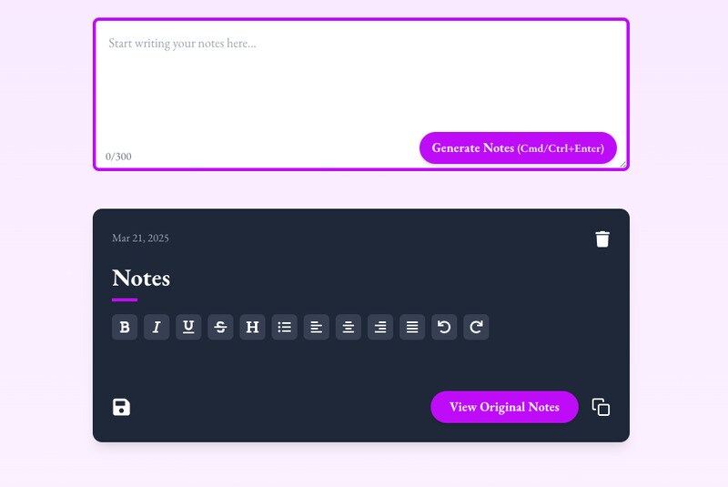Image resolution: width=728 pixels, height=487 pixels.
Task: Toggle bold formatting in the note editor
Action: [125, 327]
